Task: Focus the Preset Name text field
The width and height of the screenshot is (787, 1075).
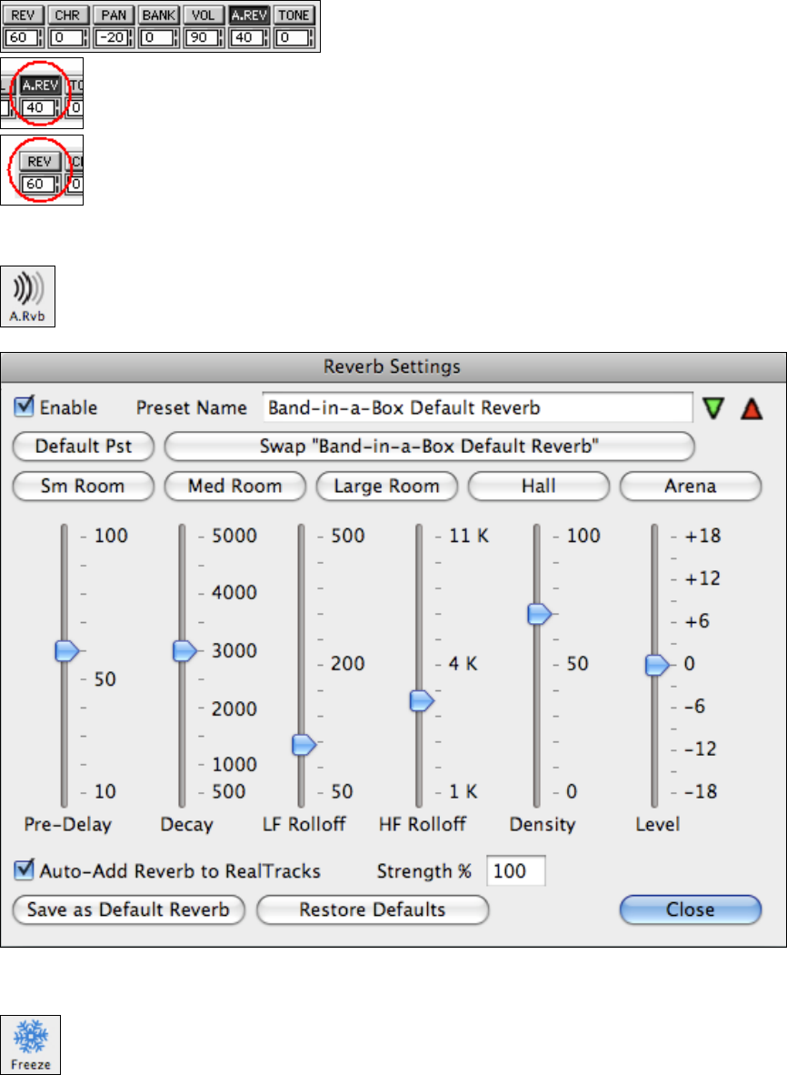Action: pyautogui.click(x=477, y=408)
